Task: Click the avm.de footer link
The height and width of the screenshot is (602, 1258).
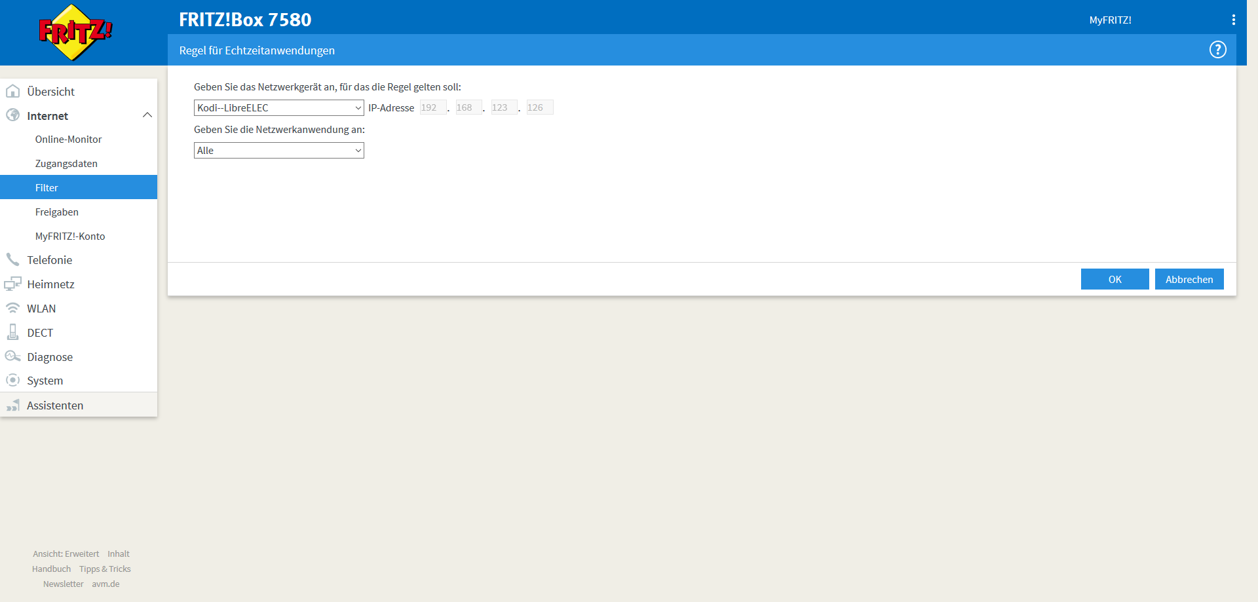Action: [105, 584]
